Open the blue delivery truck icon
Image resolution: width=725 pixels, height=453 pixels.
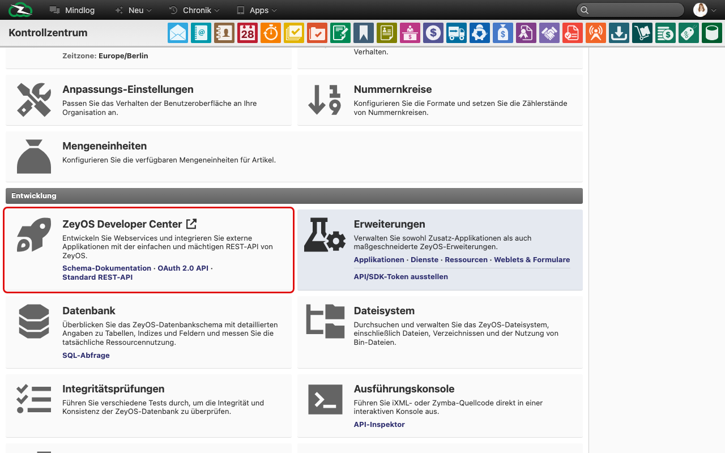pyautogui.click(x=457, y=33)
